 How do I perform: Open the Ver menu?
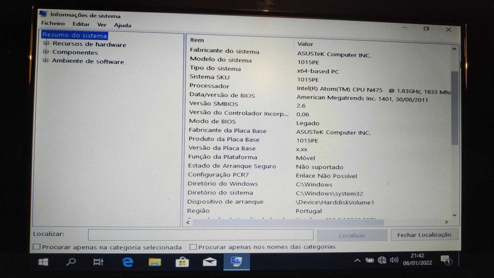101,25
